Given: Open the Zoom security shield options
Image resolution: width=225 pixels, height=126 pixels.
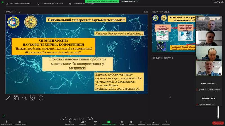Looking at the screenshot, I should click(x=70, y=122).
